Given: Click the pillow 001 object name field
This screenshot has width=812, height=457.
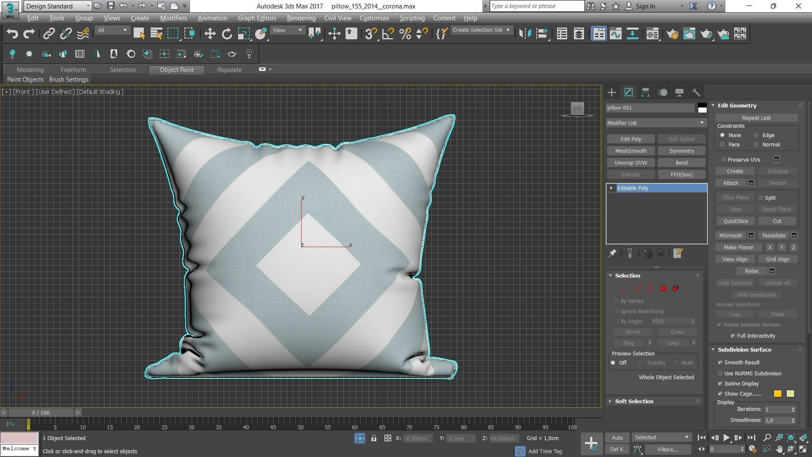Looking at the screenshot, I should pos(650,108).
